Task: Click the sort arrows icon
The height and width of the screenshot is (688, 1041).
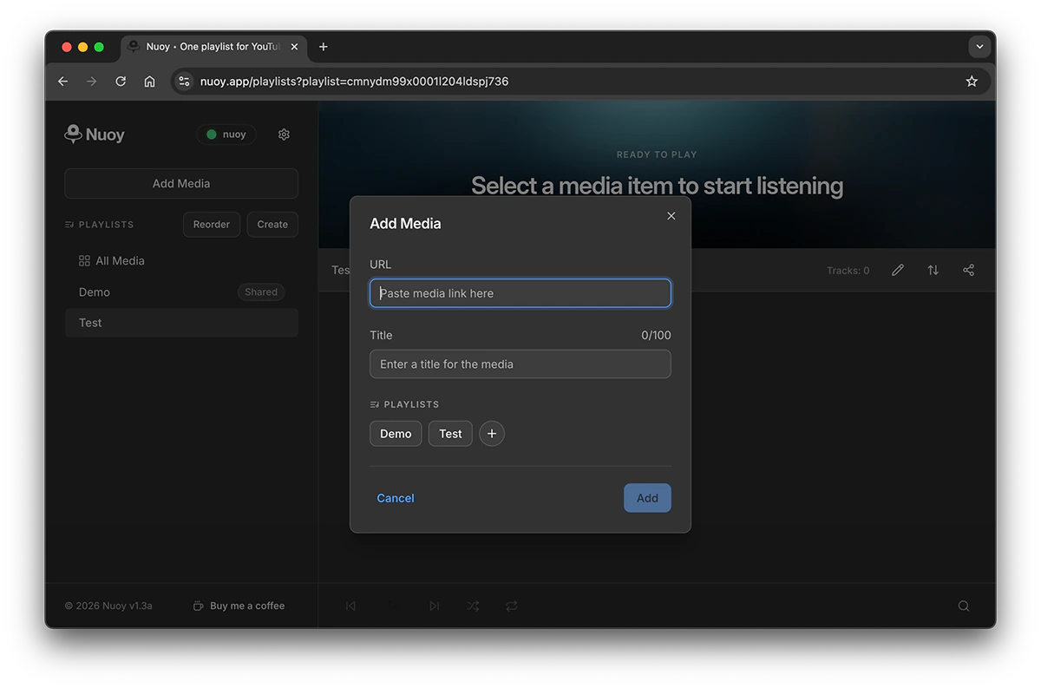Action: (x=933, y=271)
